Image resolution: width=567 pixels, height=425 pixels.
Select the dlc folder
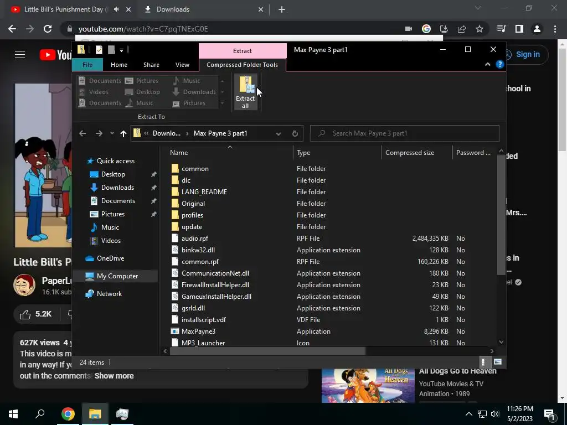[x=186, y=180]
